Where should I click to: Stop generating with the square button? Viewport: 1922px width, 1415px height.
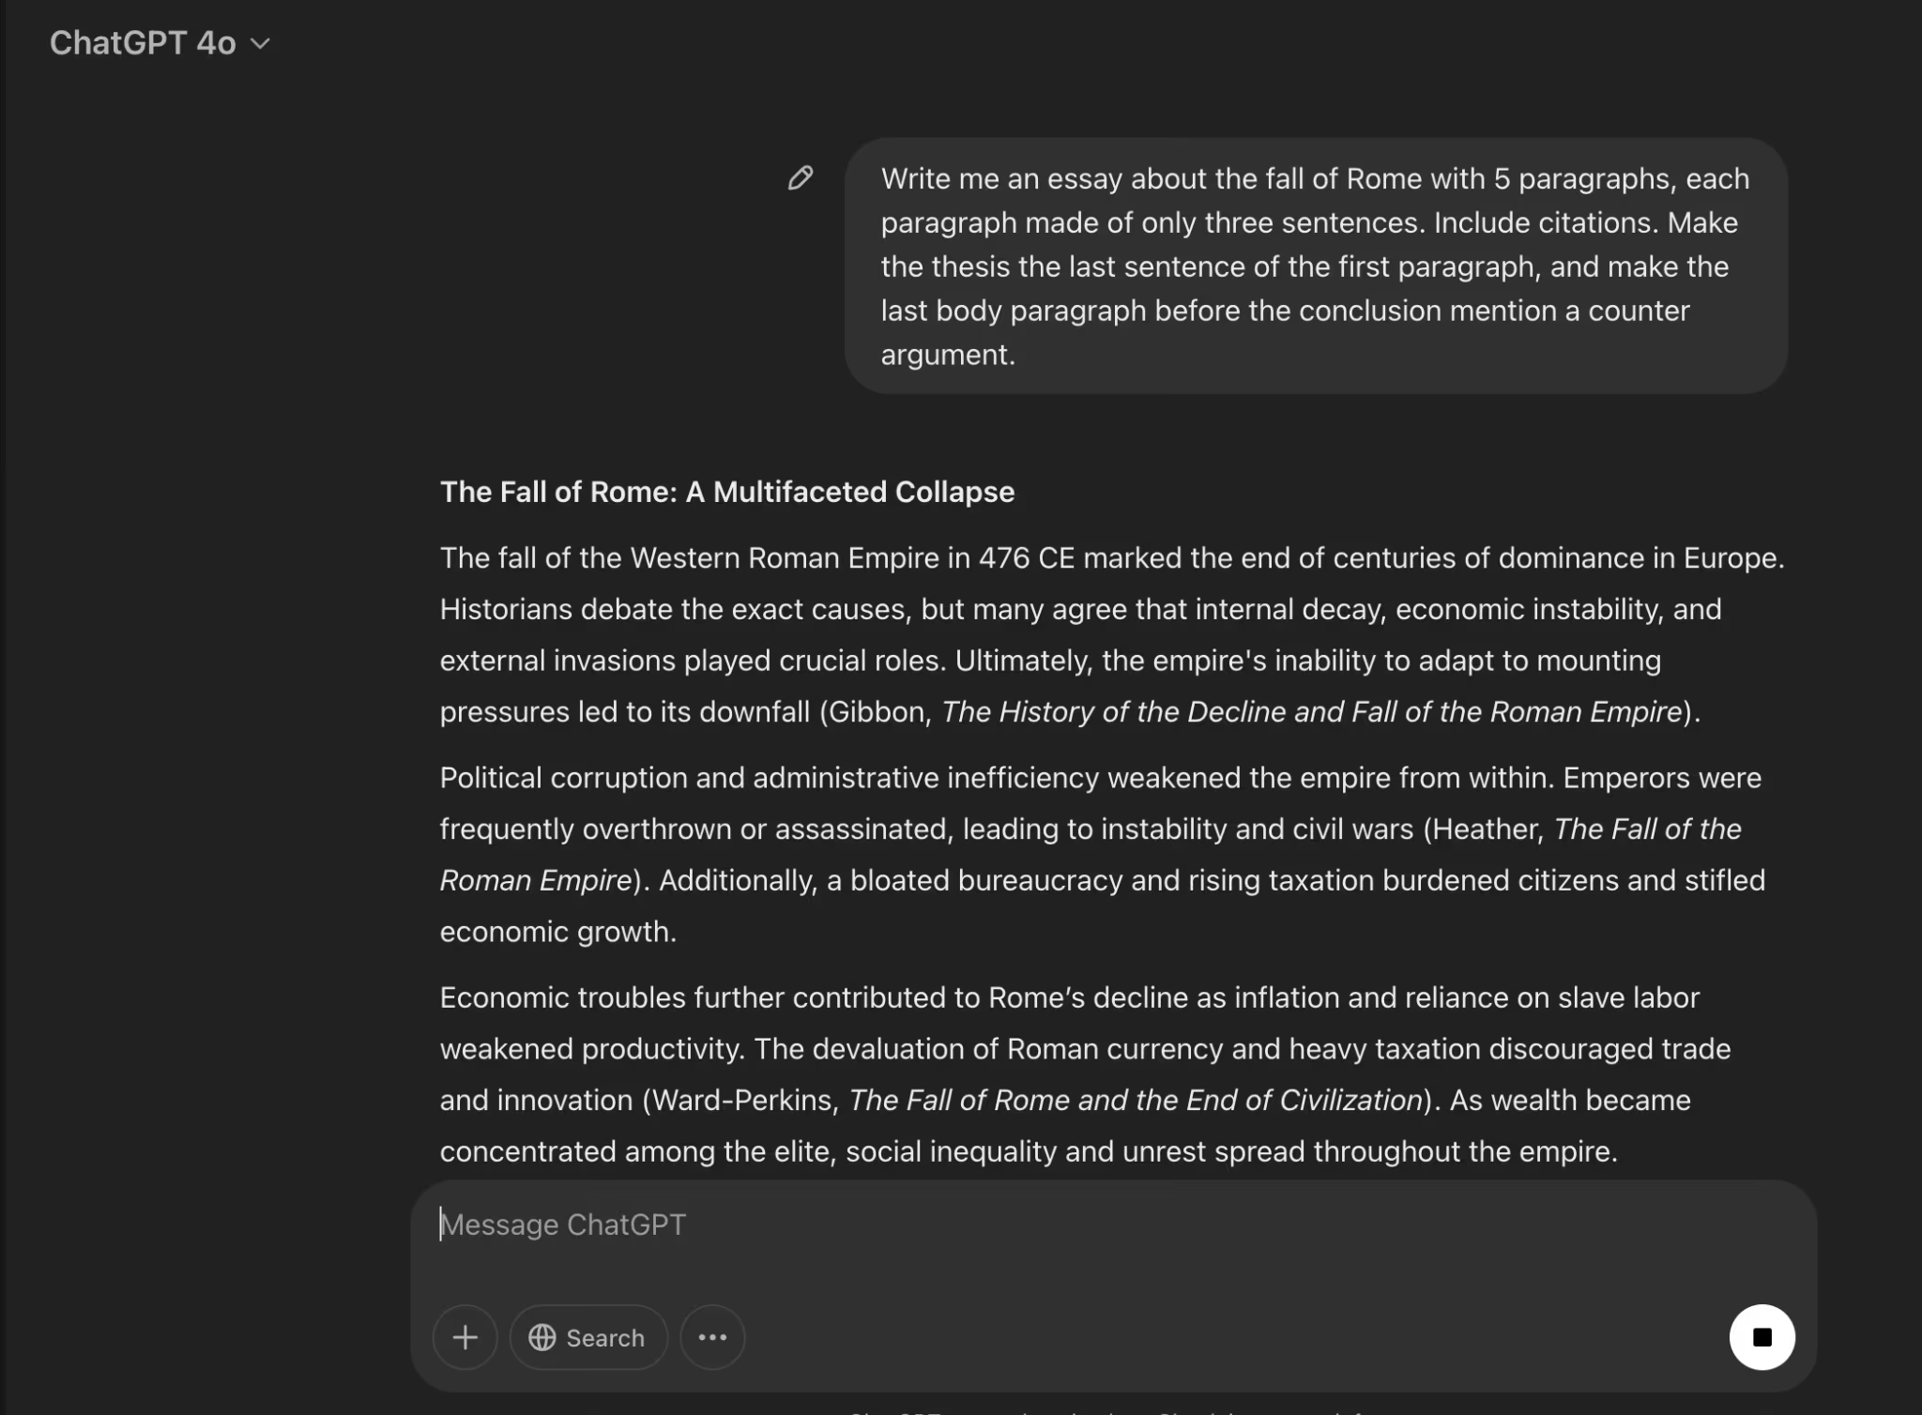tap(1762, 1337)
